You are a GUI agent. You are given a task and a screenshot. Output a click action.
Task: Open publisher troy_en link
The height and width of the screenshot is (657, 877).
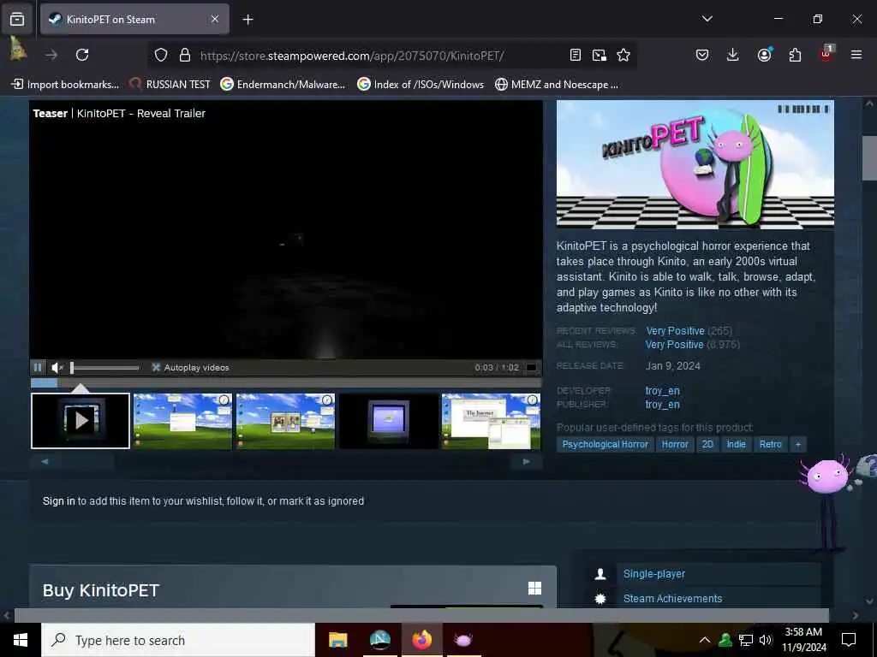(x=662, y=405)
